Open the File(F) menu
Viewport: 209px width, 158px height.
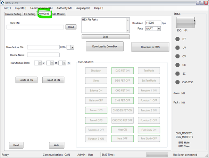point(7,8)
